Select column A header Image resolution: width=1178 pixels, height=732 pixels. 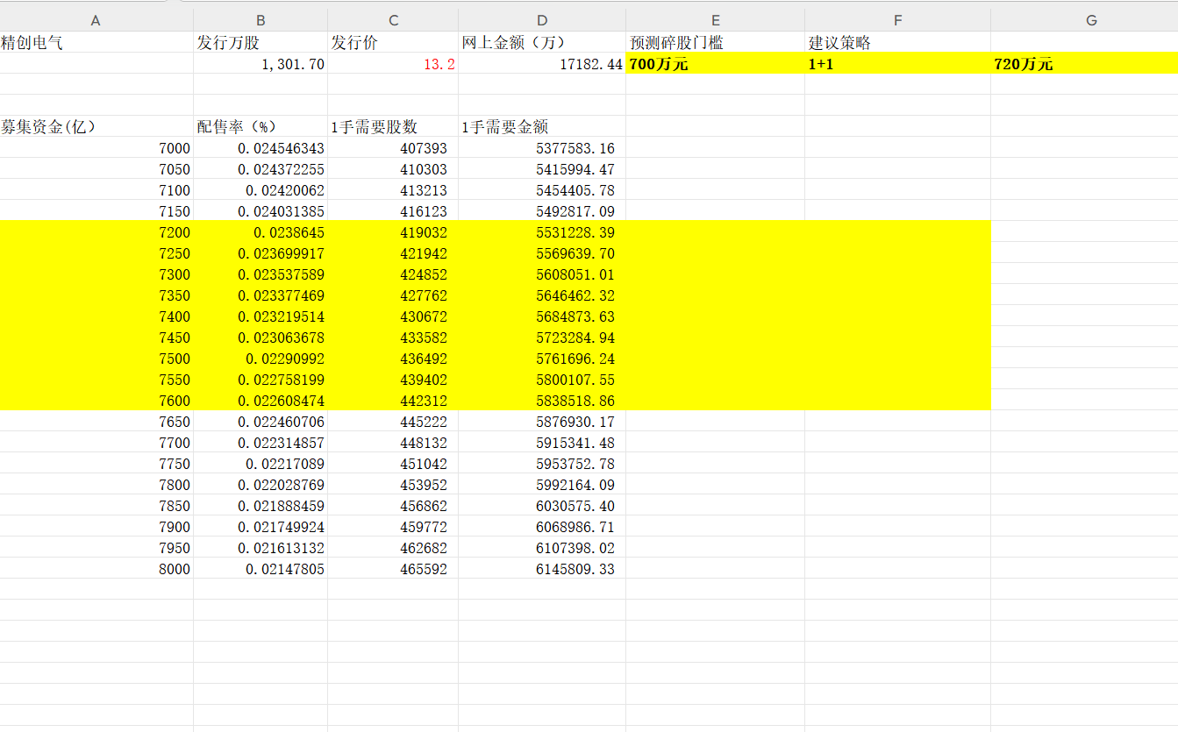point(96,20)
